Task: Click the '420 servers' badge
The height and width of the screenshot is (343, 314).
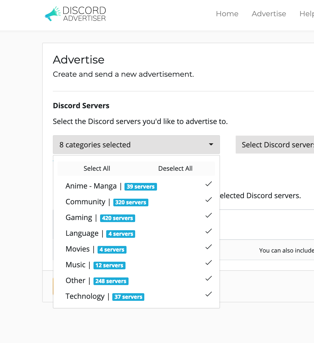Action: [118, 218]
